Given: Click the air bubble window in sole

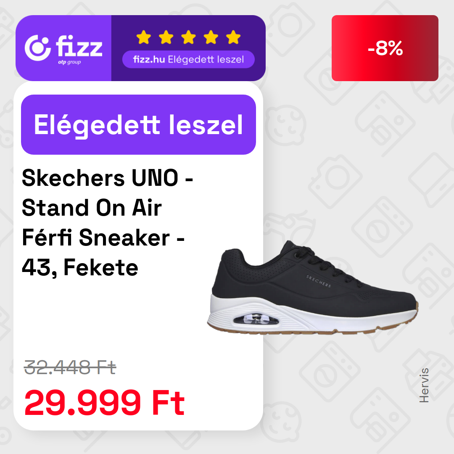Looking at the screenshot, I should coord(256,319).
